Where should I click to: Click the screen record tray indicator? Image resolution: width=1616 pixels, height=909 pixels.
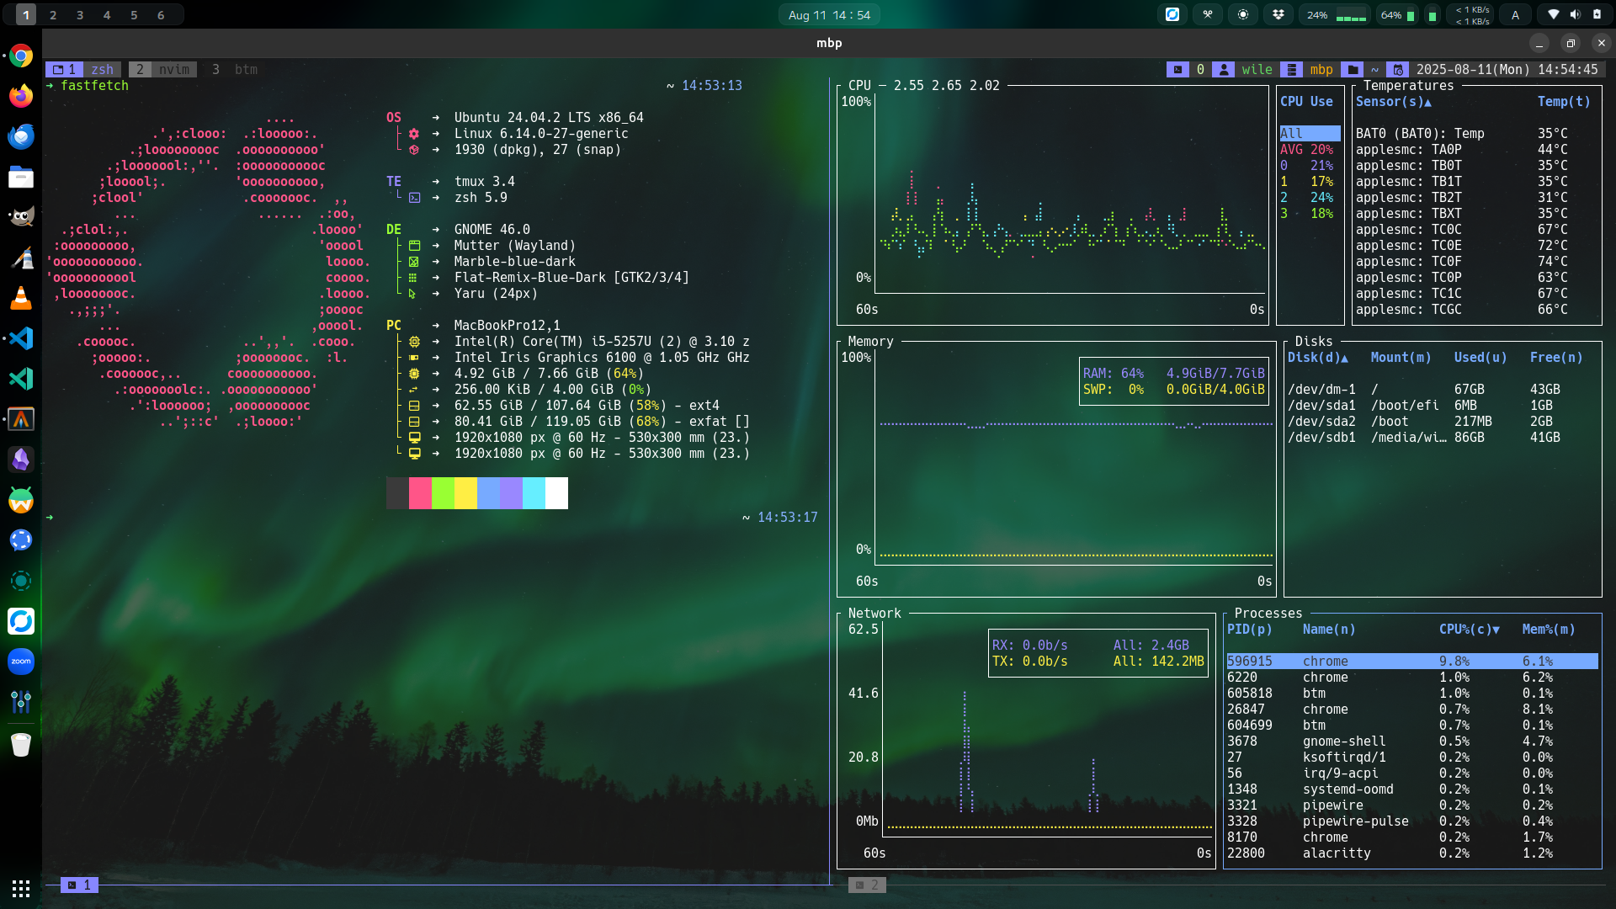coord(1243,14)
